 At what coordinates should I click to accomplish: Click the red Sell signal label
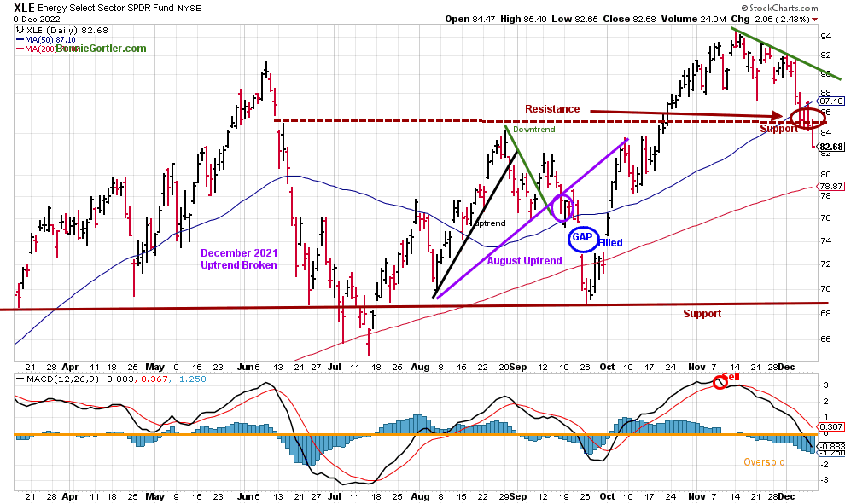[x=731, y=376]
